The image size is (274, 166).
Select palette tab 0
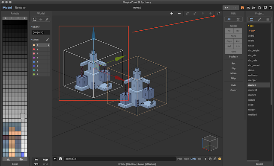click(x=6, y=18)
